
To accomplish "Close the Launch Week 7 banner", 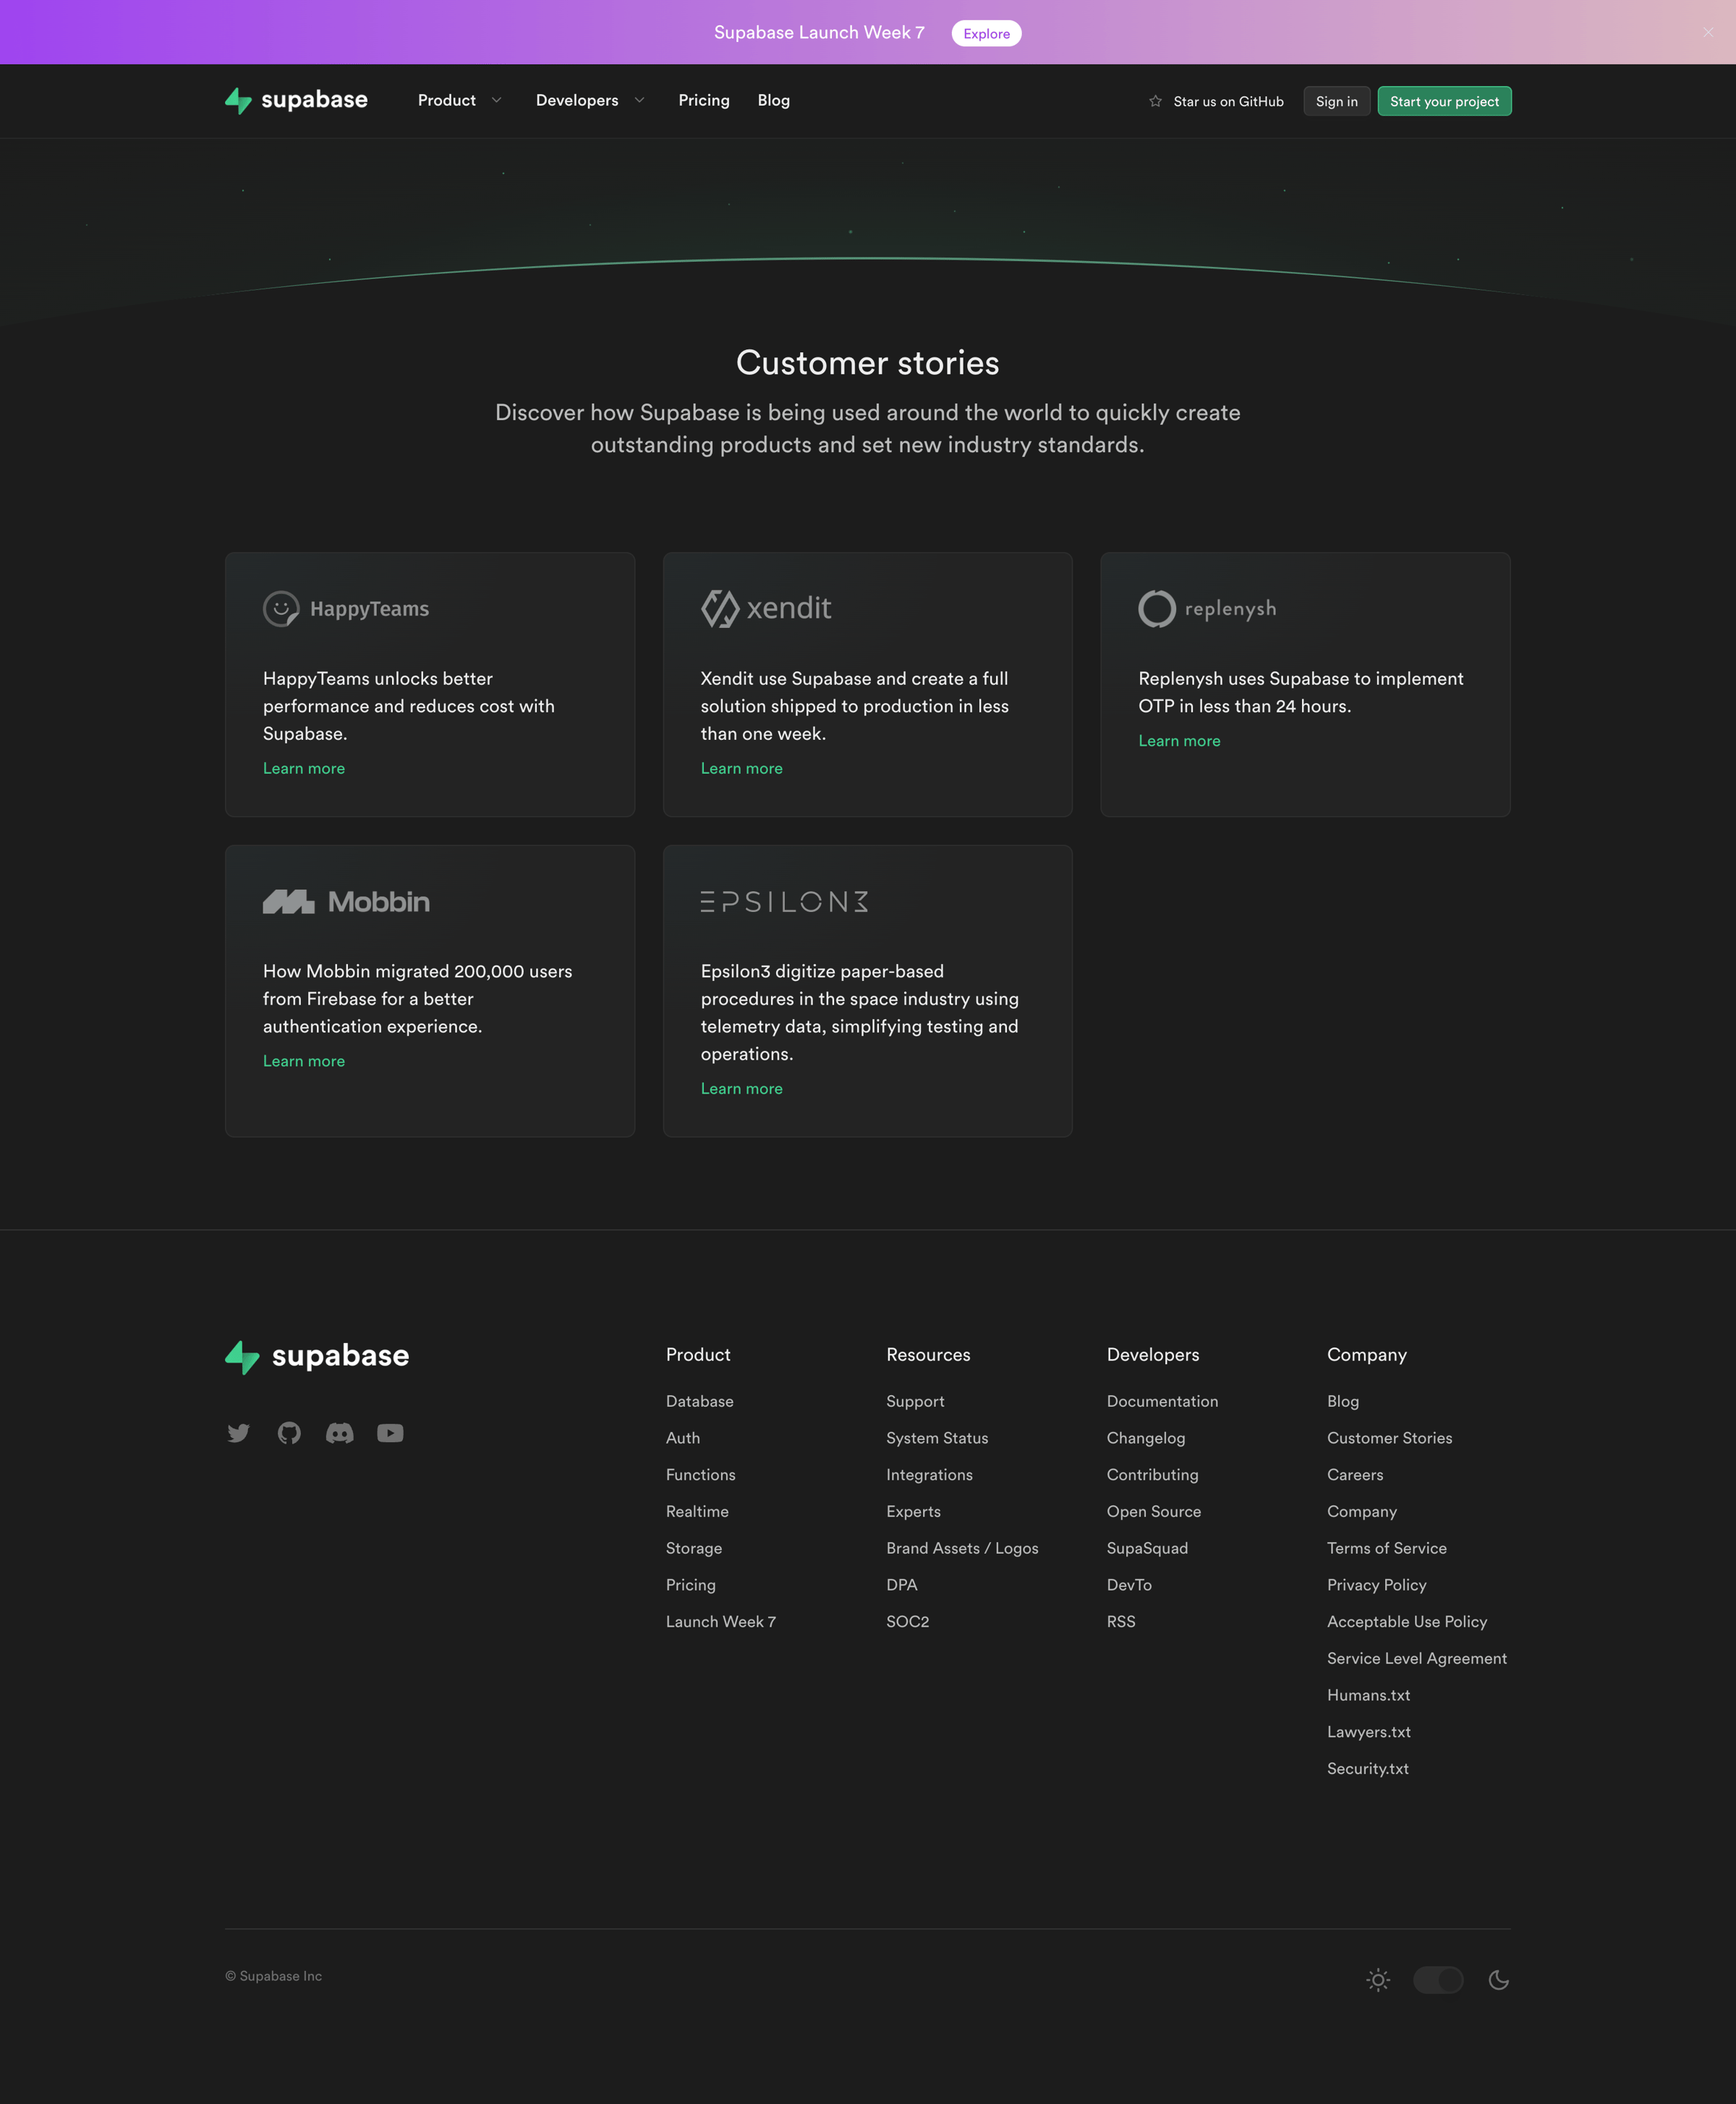I will (x=1708, y=32).
